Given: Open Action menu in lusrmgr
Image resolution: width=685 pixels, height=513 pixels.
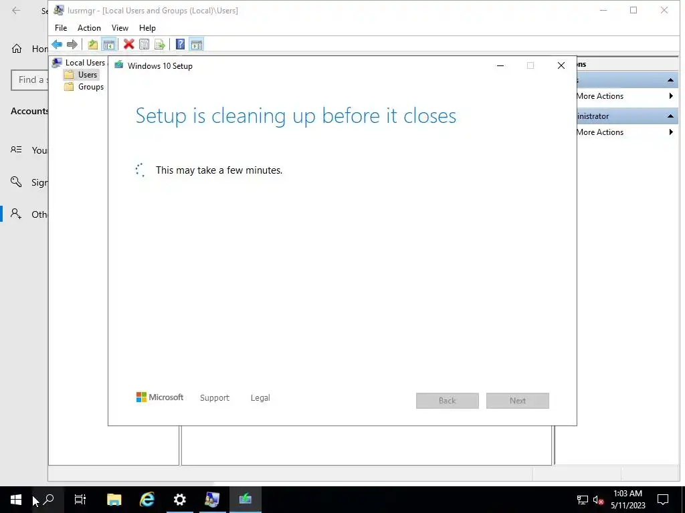Looking at the screenshot, I should click(89, 28).
